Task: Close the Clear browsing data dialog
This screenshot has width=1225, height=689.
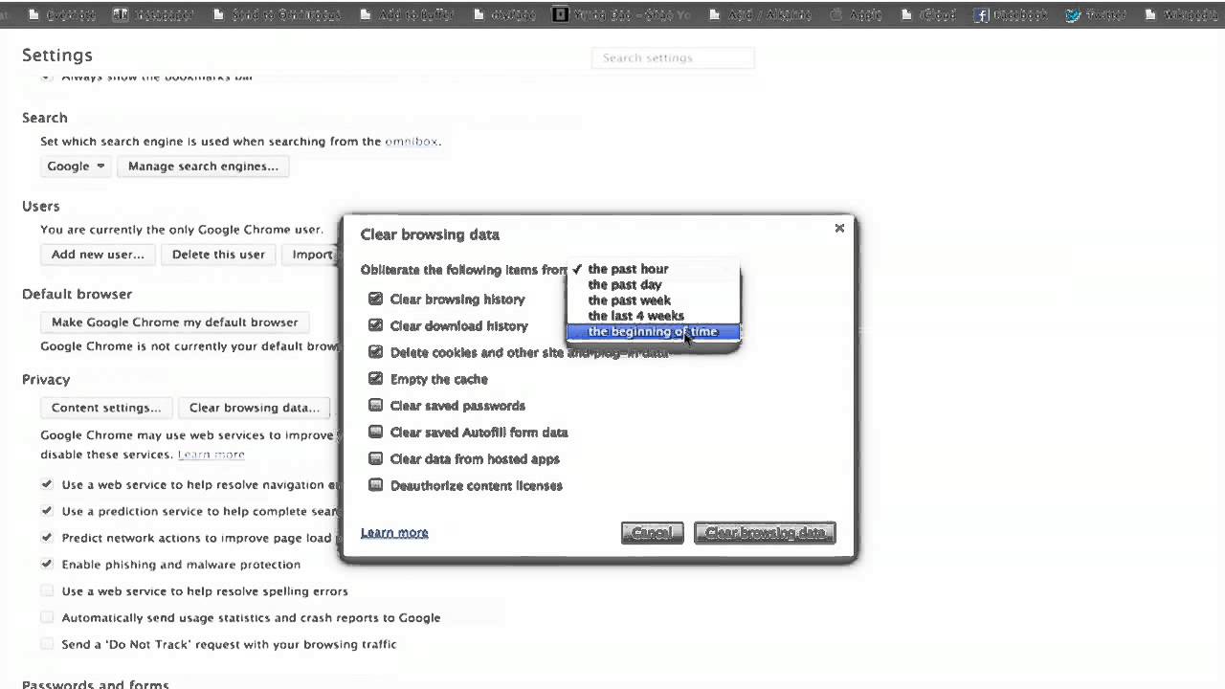Action: coord(839,228)
